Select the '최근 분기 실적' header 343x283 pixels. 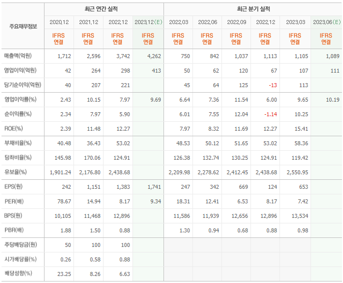point(253,9)
